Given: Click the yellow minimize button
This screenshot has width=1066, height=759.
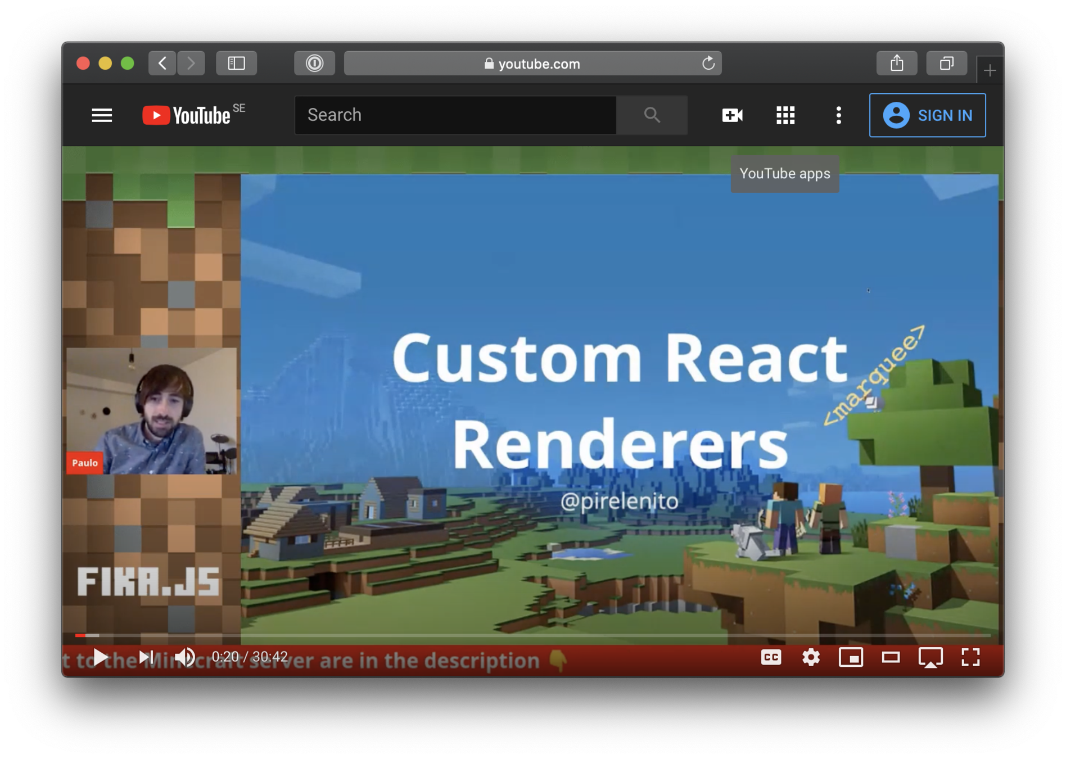Looking at the screenshot, I should pos(105,63).
